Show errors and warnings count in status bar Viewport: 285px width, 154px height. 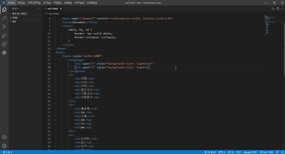click(7, 152)
